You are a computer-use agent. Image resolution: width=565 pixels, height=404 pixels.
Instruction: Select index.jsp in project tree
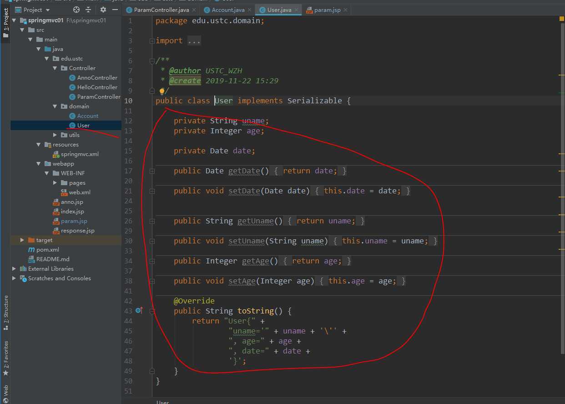(72, 212)
